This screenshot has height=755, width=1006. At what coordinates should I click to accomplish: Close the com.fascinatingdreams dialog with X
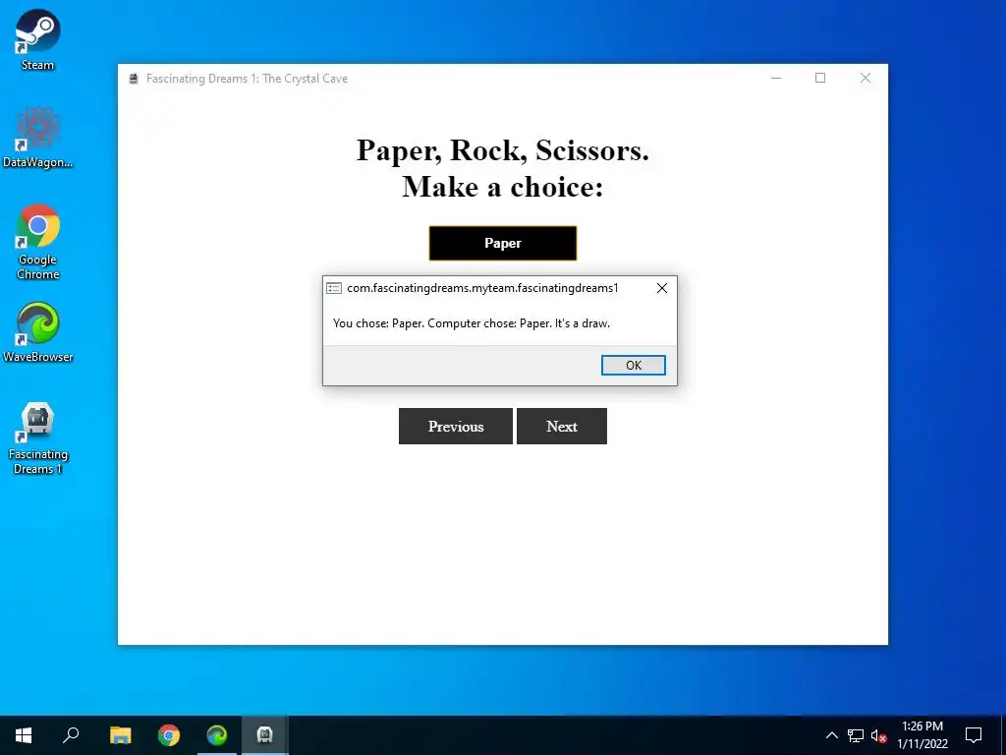662,288
